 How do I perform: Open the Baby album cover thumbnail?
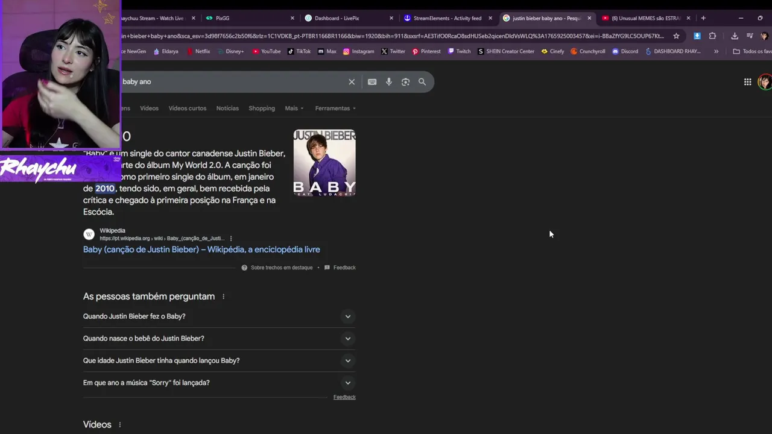point(324,163)
